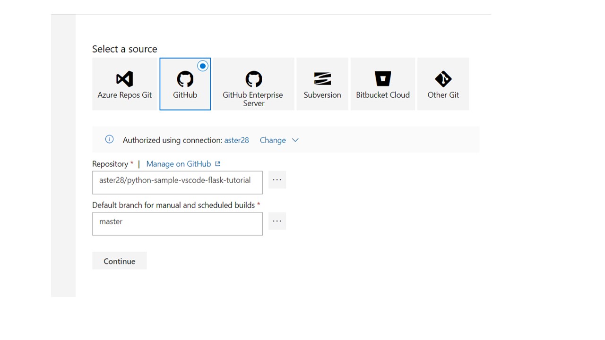
Task: Open the repository picker ellipsis button
Action: 277,180
